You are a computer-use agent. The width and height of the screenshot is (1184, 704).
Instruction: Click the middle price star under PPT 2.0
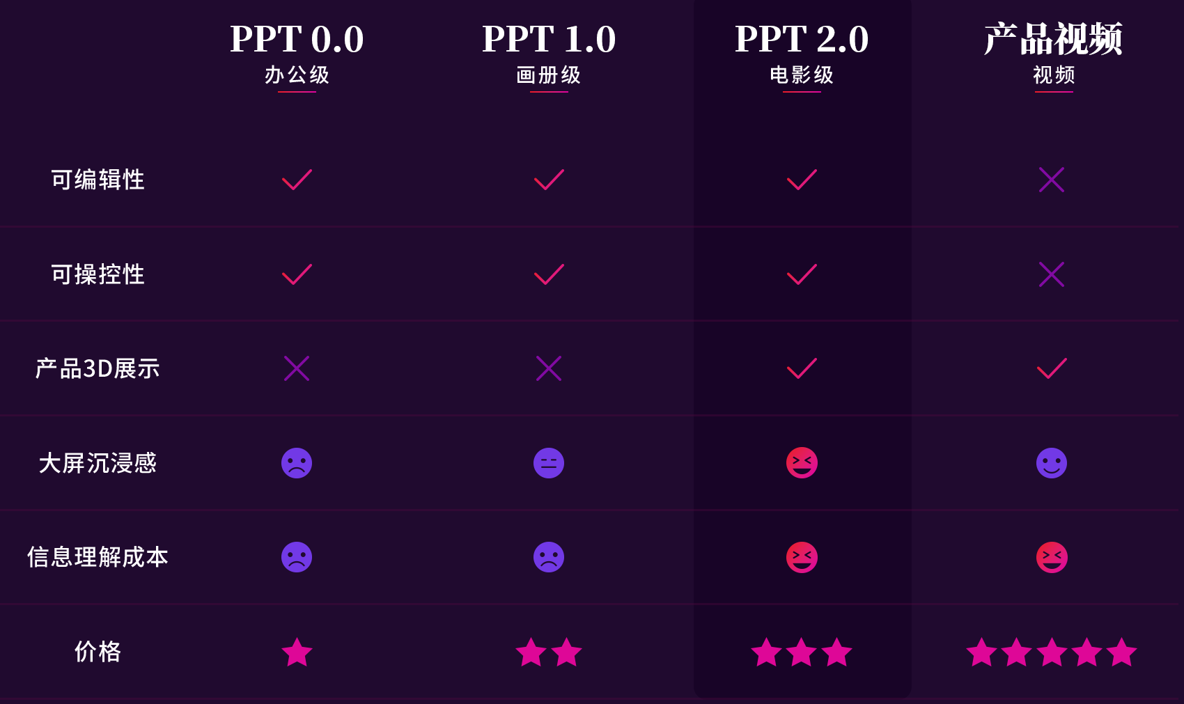pyautogui.click(x=802, y=652)
